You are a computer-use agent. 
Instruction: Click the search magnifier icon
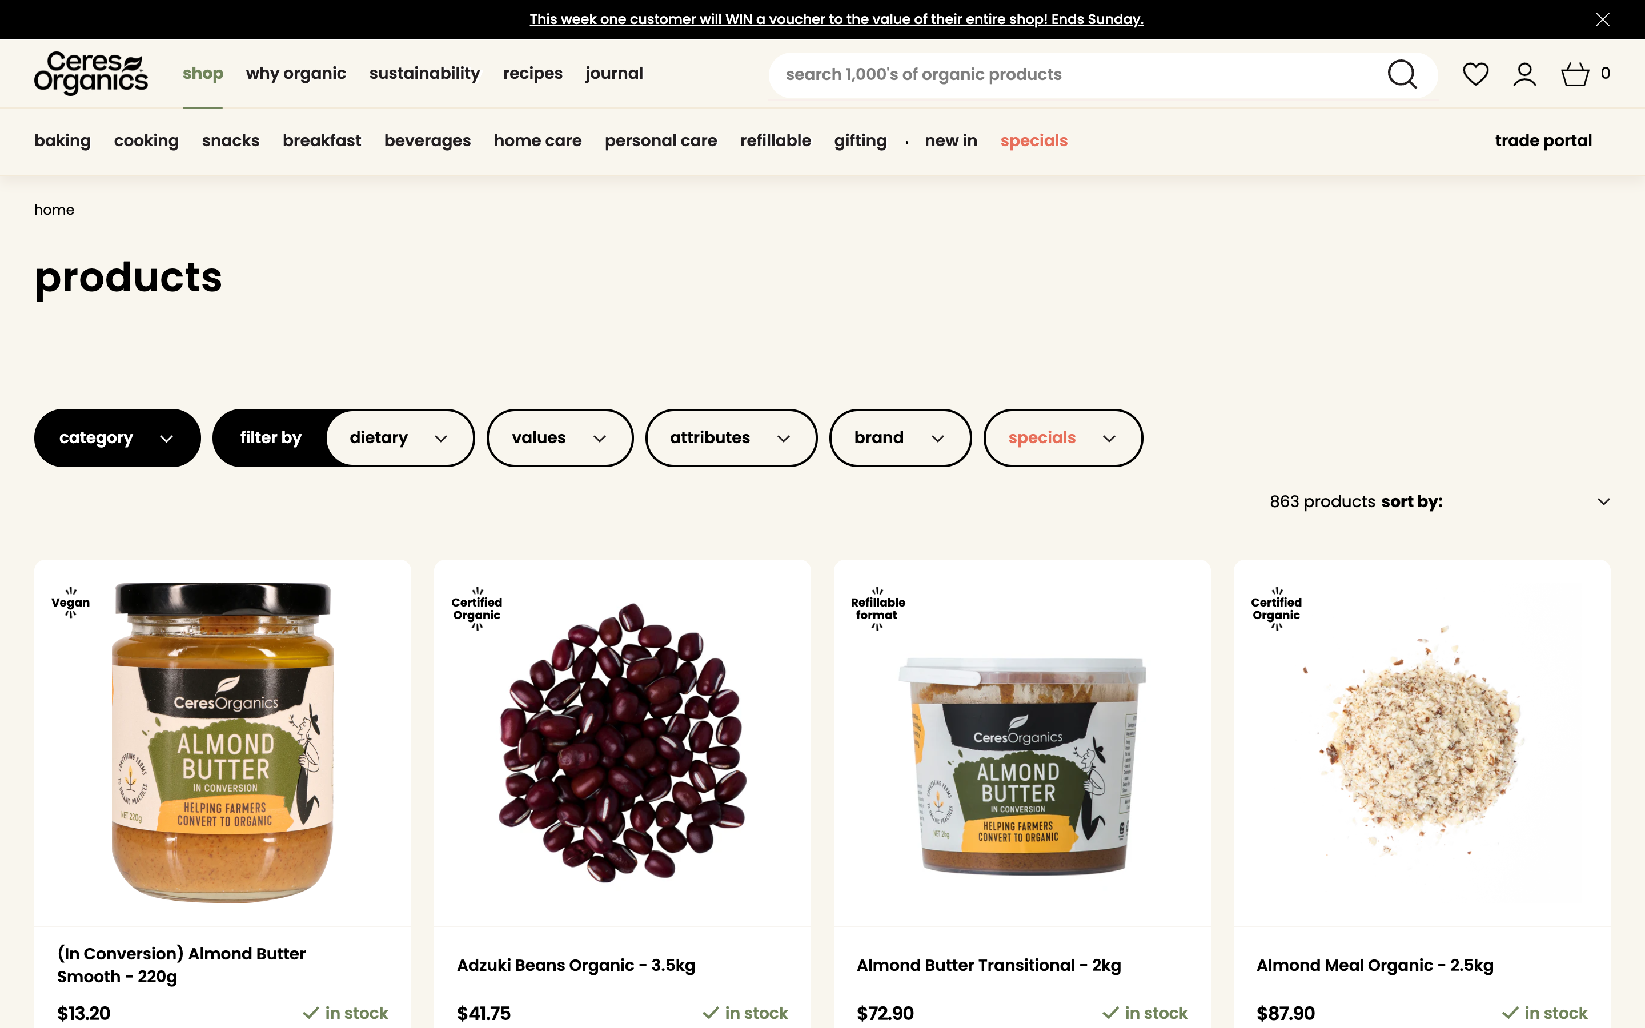coord(1402,74)
